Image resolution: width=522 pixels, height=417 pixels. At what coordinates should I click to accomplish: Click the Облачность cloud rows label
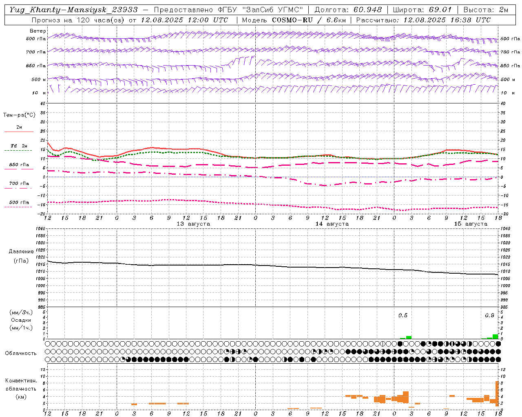coord(21,353)
